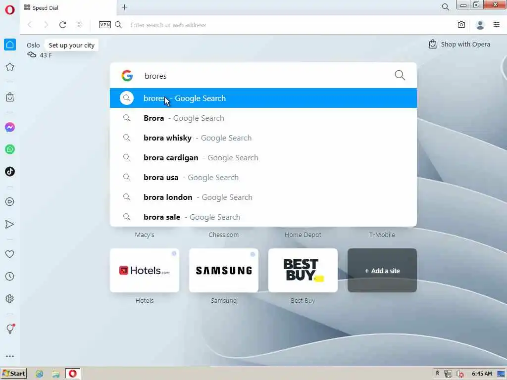Viewport: 507px width, 380px height.
Task: Open the Shopping bag sidebar icon
Action: tap(10, 97)
